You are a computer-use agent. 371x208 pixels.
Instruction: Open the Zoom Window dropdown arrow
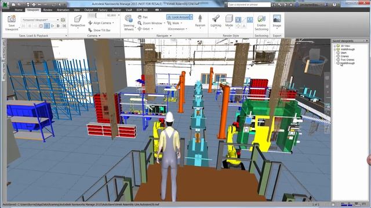click(164, 23)
